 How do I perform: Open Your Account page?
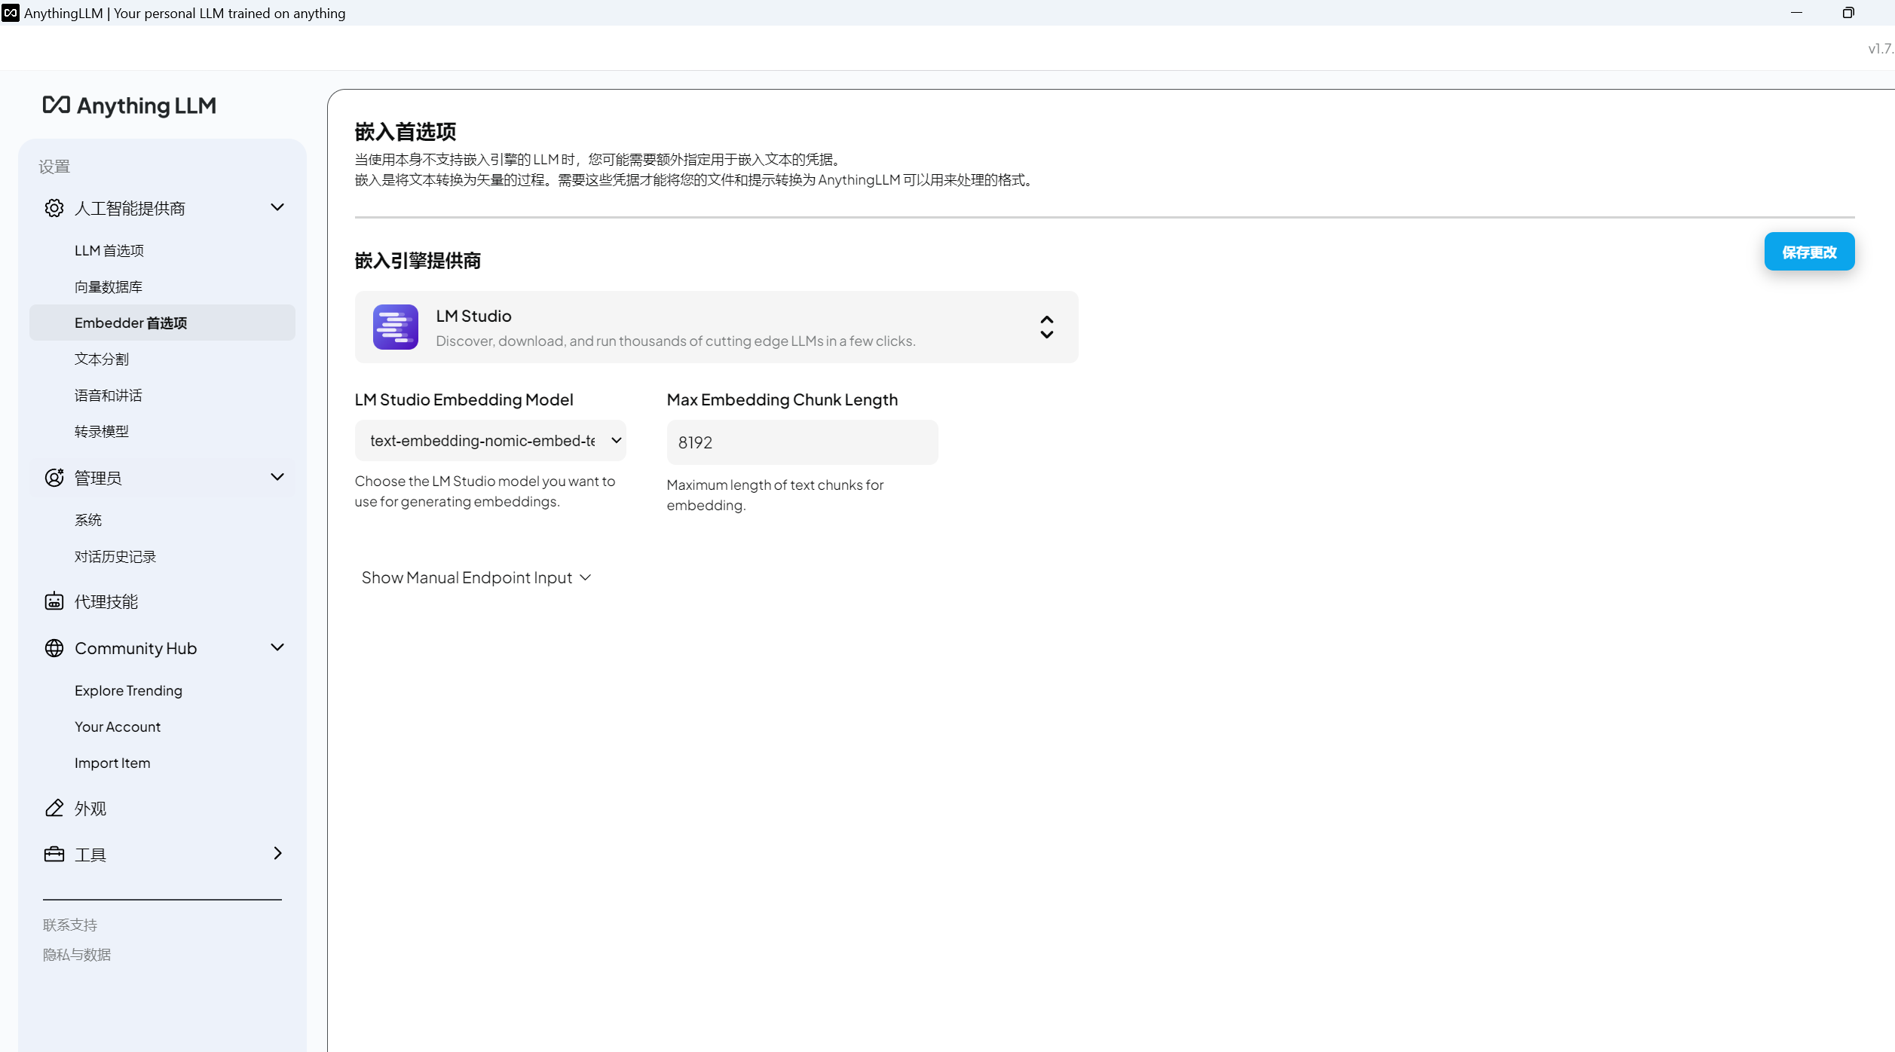(118, 726)
